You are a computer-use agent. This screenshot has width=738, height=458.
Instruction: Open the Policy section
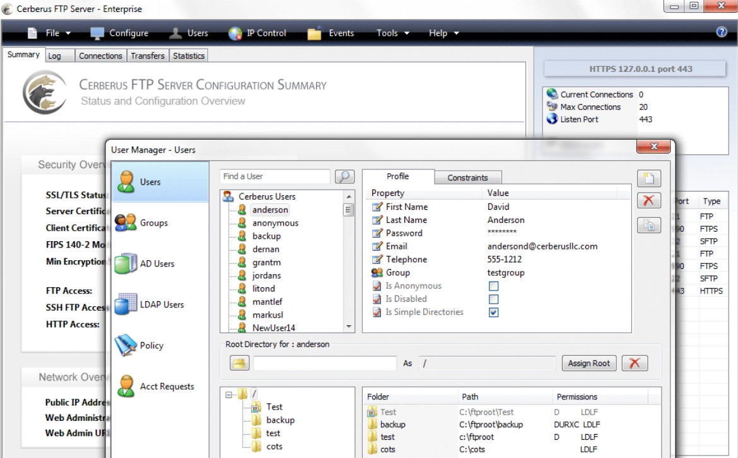pos(151,345)
